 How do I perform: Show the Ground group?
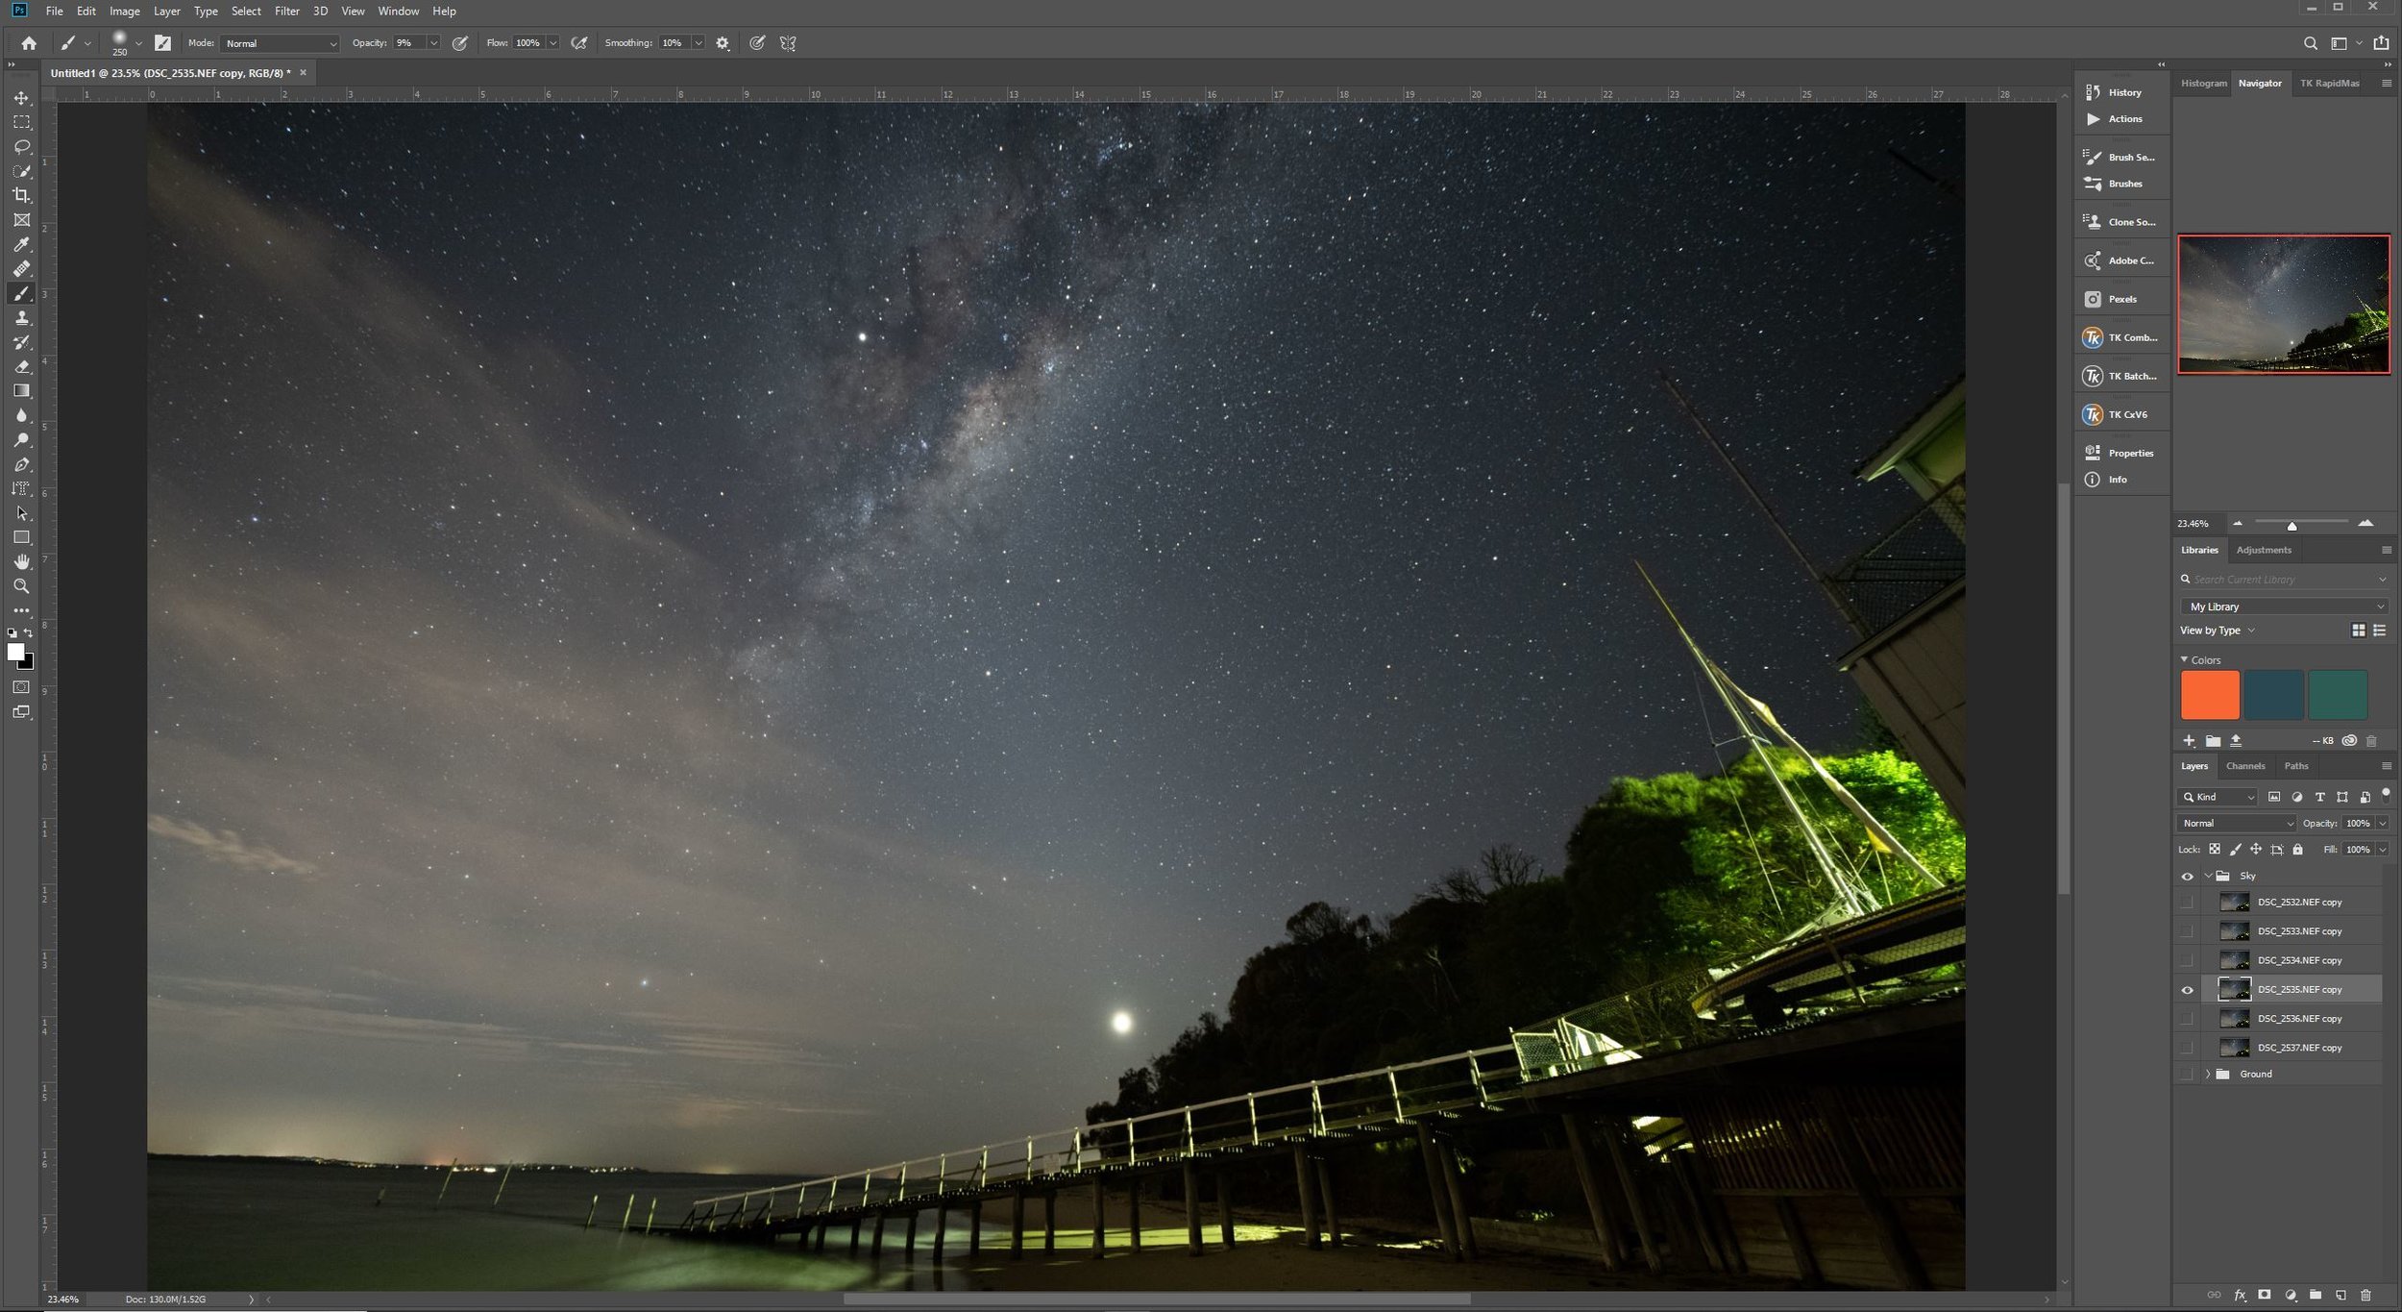2188,1075
